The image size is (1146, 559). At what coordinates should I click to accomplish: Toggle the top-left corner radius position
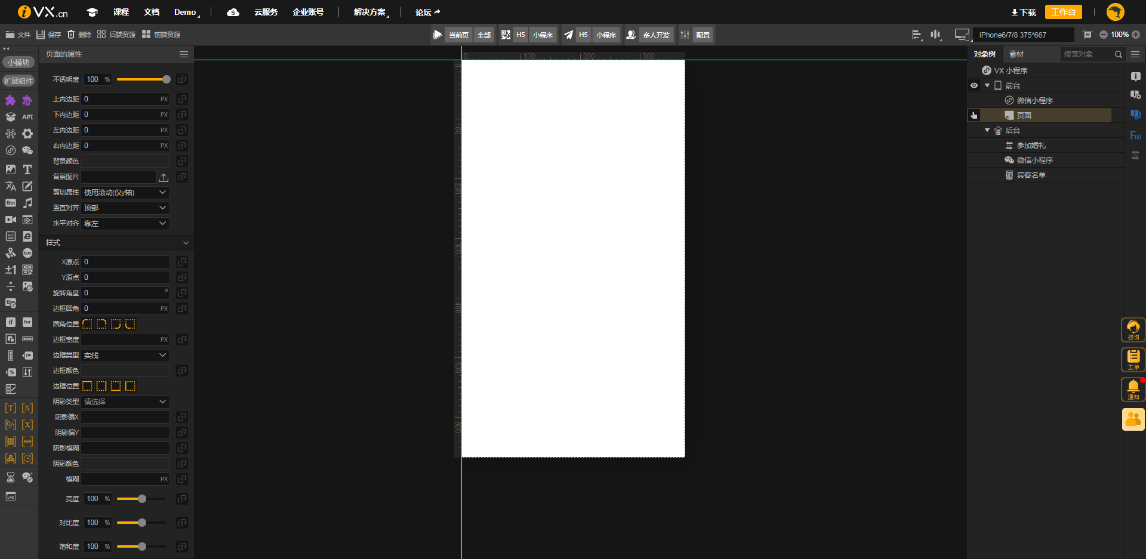[x=87, y=324]
